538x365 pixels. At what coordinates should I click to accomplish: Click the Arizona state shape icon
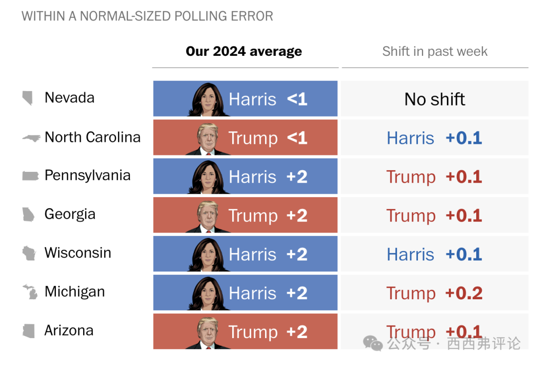29,331
